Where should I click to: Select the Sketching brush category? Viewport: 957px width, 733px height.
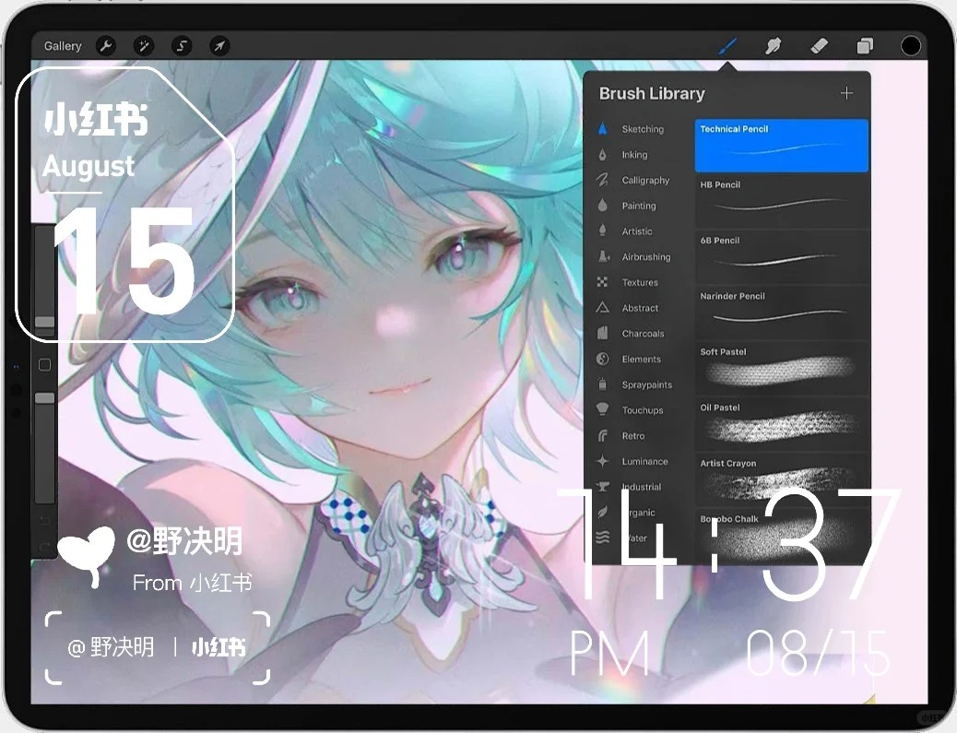point(642,129)
